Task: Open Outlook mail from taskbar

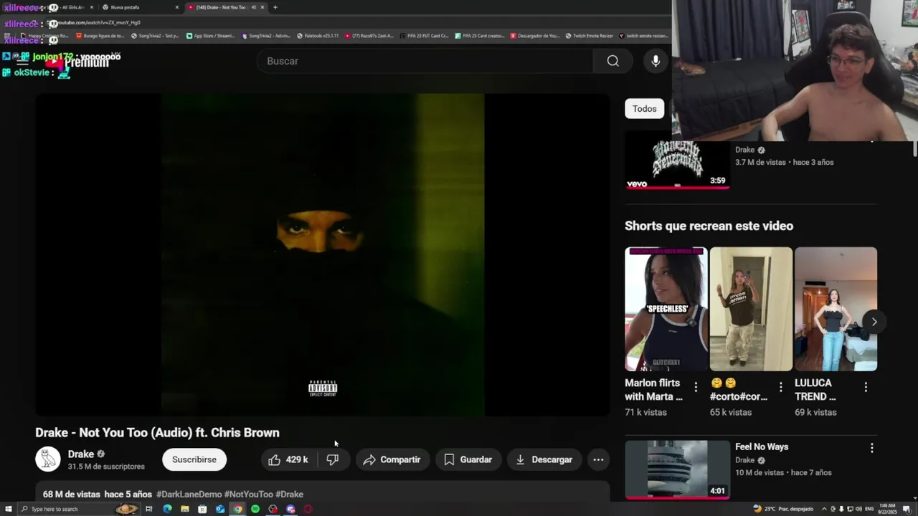Action: click(220, 509)
